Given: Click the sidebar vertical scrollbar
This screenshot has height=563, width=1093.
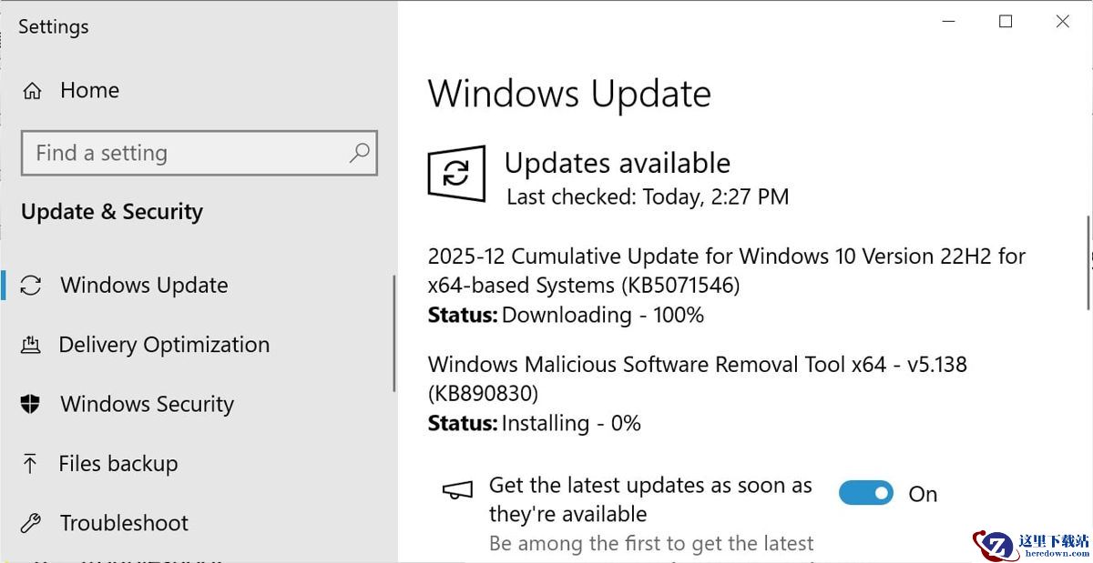Looking at the screenshot, I should click(x=394, y=333).
